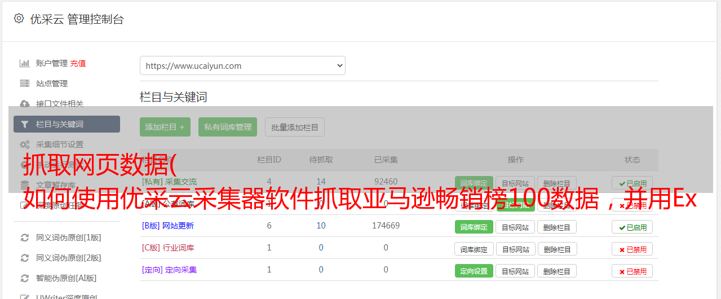Image resolution: width=721 pixels, height=299 pixels.
Task: Click refresh icon beside 同义词伪原创[1版]
Action: (25, 238)
